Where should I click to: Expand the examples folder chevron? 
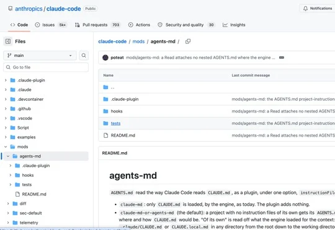(x=6, y=137)
